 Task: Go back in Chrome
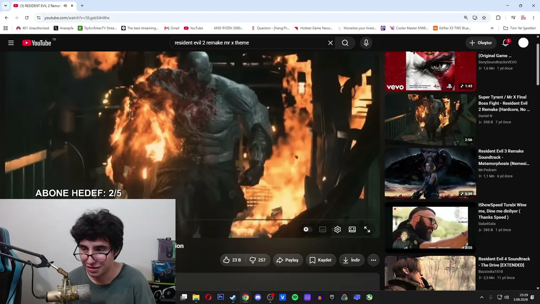point(6,18)
